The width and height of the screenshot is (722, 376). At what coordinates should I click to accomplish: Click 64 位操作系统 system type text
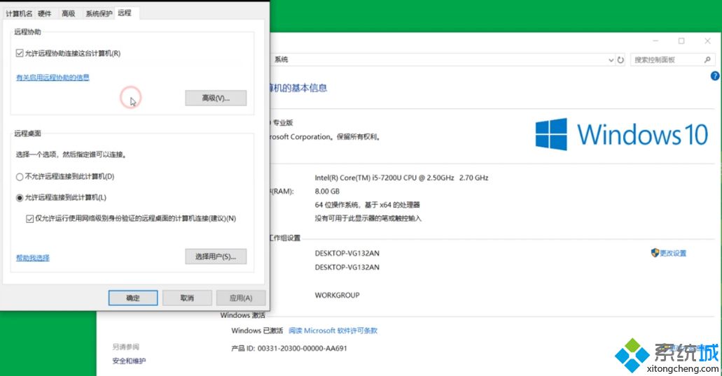click(x=368, y=205)
